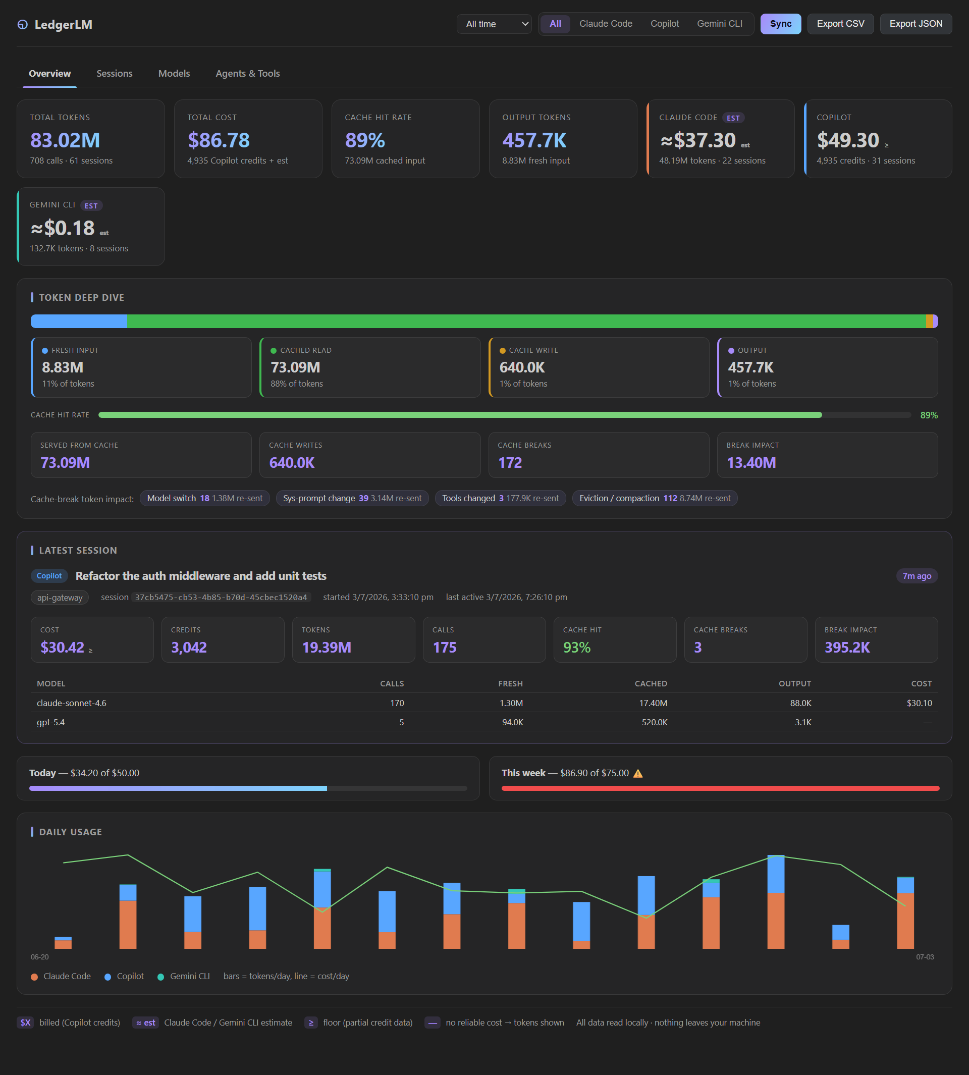
Task: Click the This week budget warning icon
Action: [x=638, y=773]
